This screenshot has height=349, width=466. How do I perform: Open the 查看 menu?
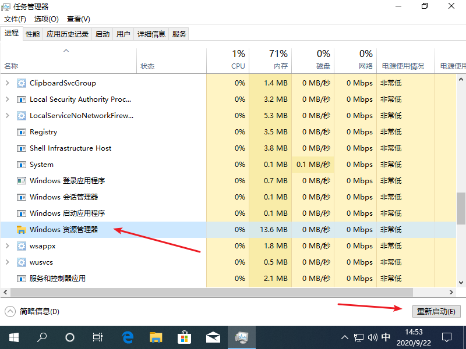coord(79,19)
